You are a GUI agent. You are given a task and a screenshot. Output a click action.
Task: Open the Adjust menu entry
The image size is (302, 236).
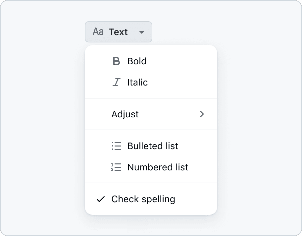[125, 114]
